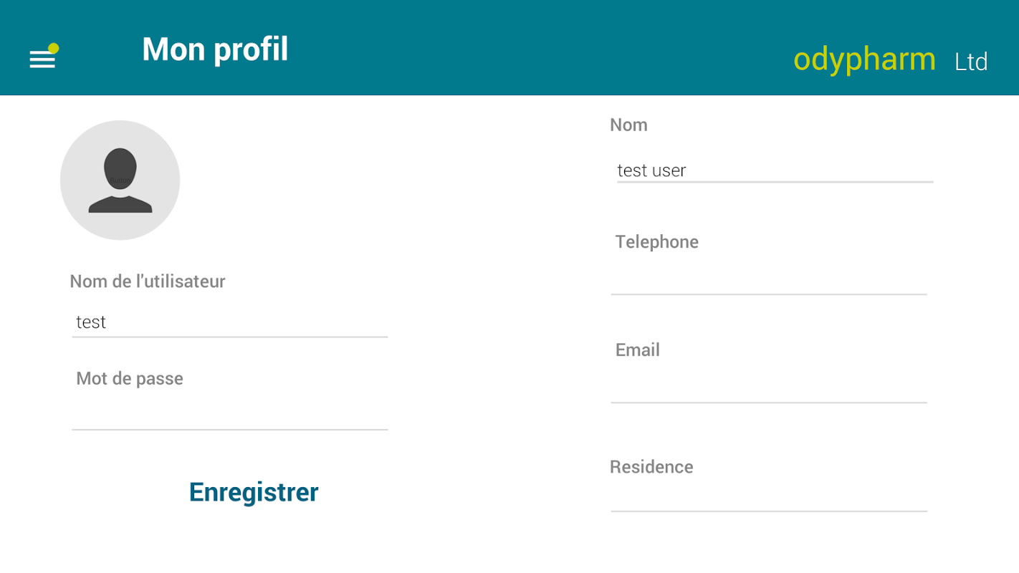This screenshot has height=573, width=1019.
Task: Click the Mon profil page title
Action: (x=215, y=49)
